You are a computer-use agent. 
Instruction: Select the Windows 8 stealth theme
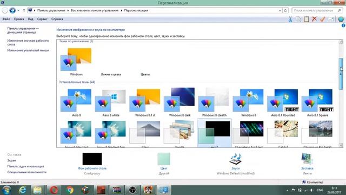point(214,102)
